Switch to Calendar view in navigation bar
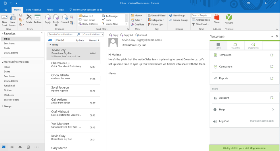Screen dimensions: 280x151 [12, 147]
